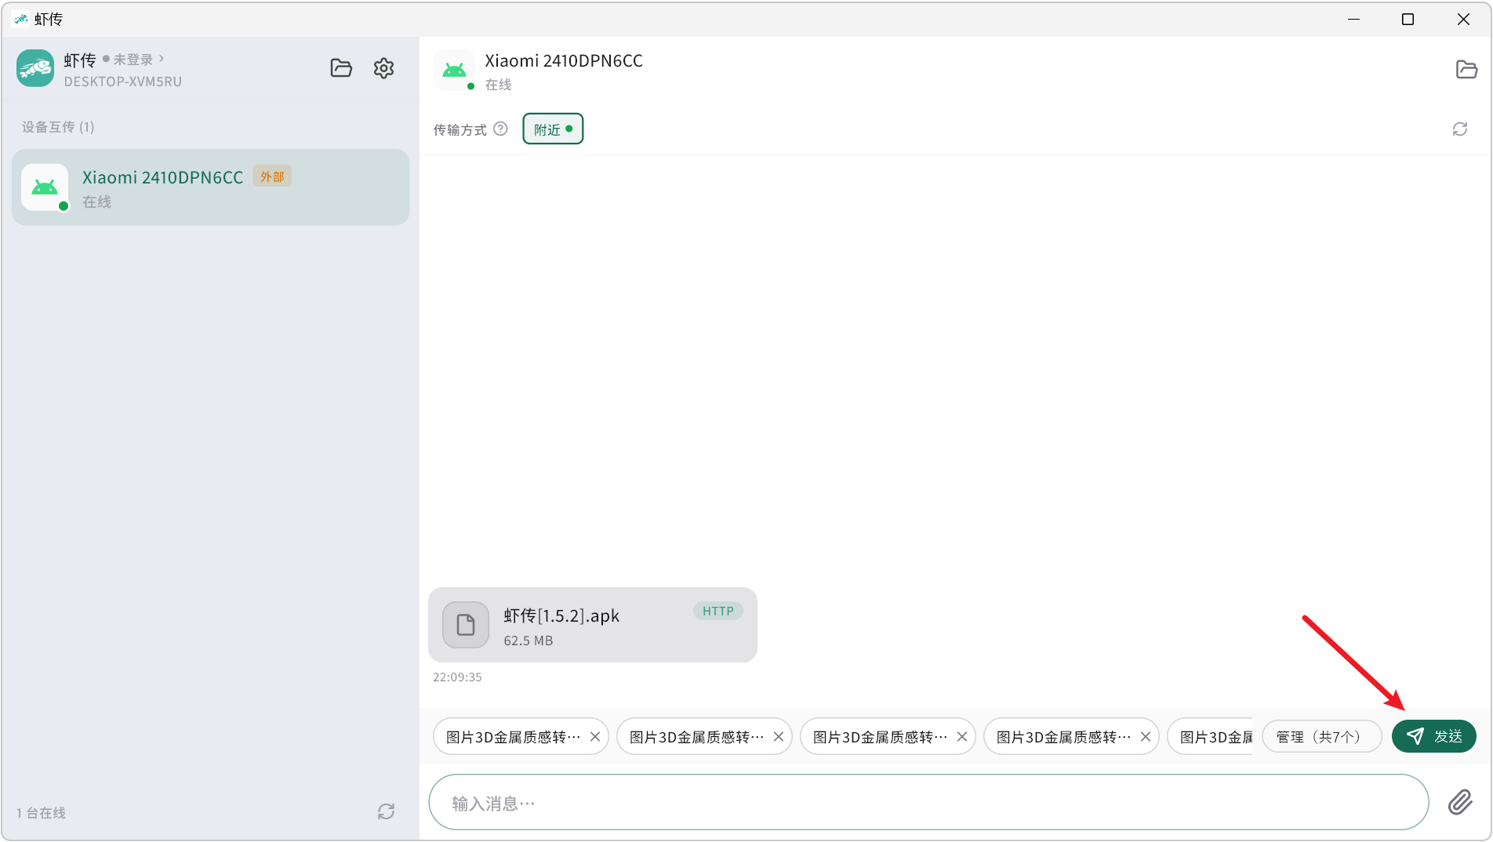
Task: Expand the 未登录 login status chevron
Action: point(162,59)
